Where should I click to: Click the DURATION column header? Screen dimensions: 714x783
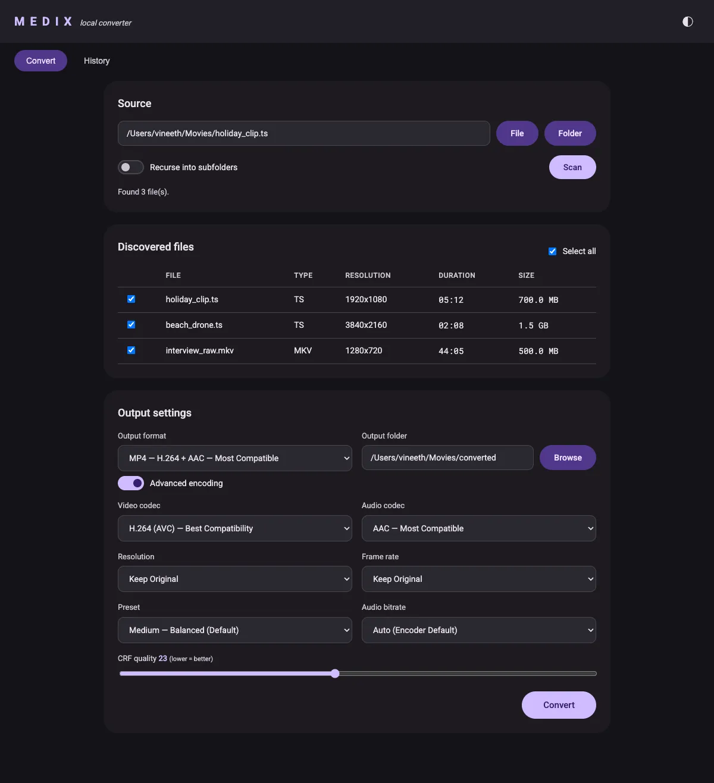[457, 275]
